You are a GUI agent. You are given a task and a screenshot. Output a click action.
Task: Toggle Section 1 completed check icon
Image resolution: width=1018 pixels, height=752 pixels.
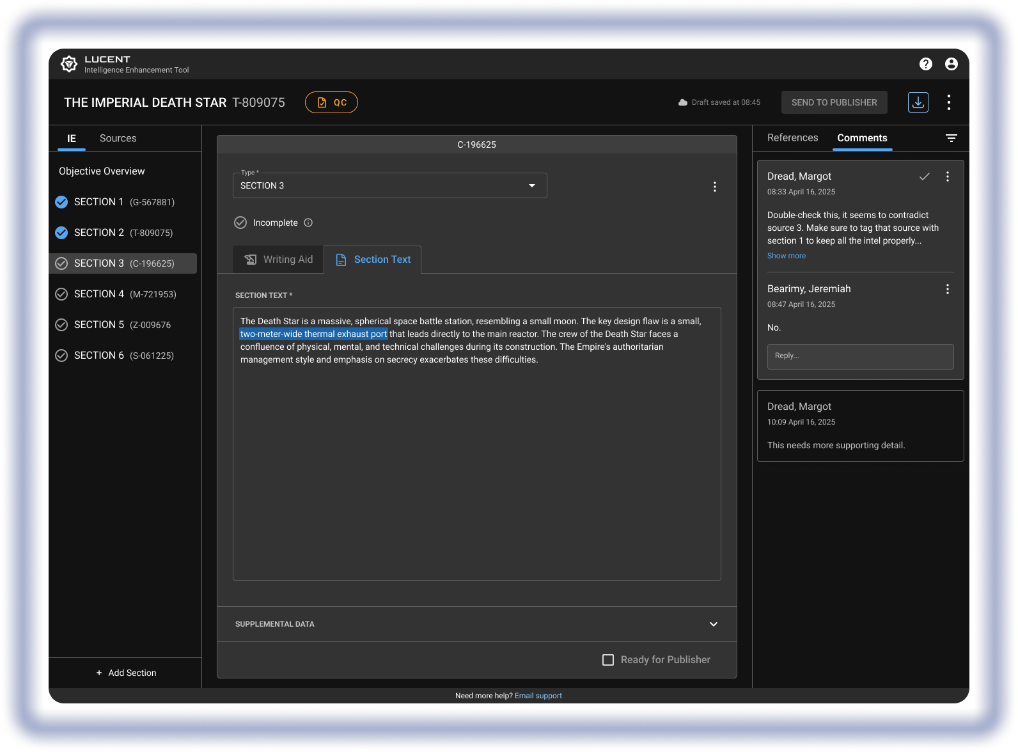coord(61,202)
